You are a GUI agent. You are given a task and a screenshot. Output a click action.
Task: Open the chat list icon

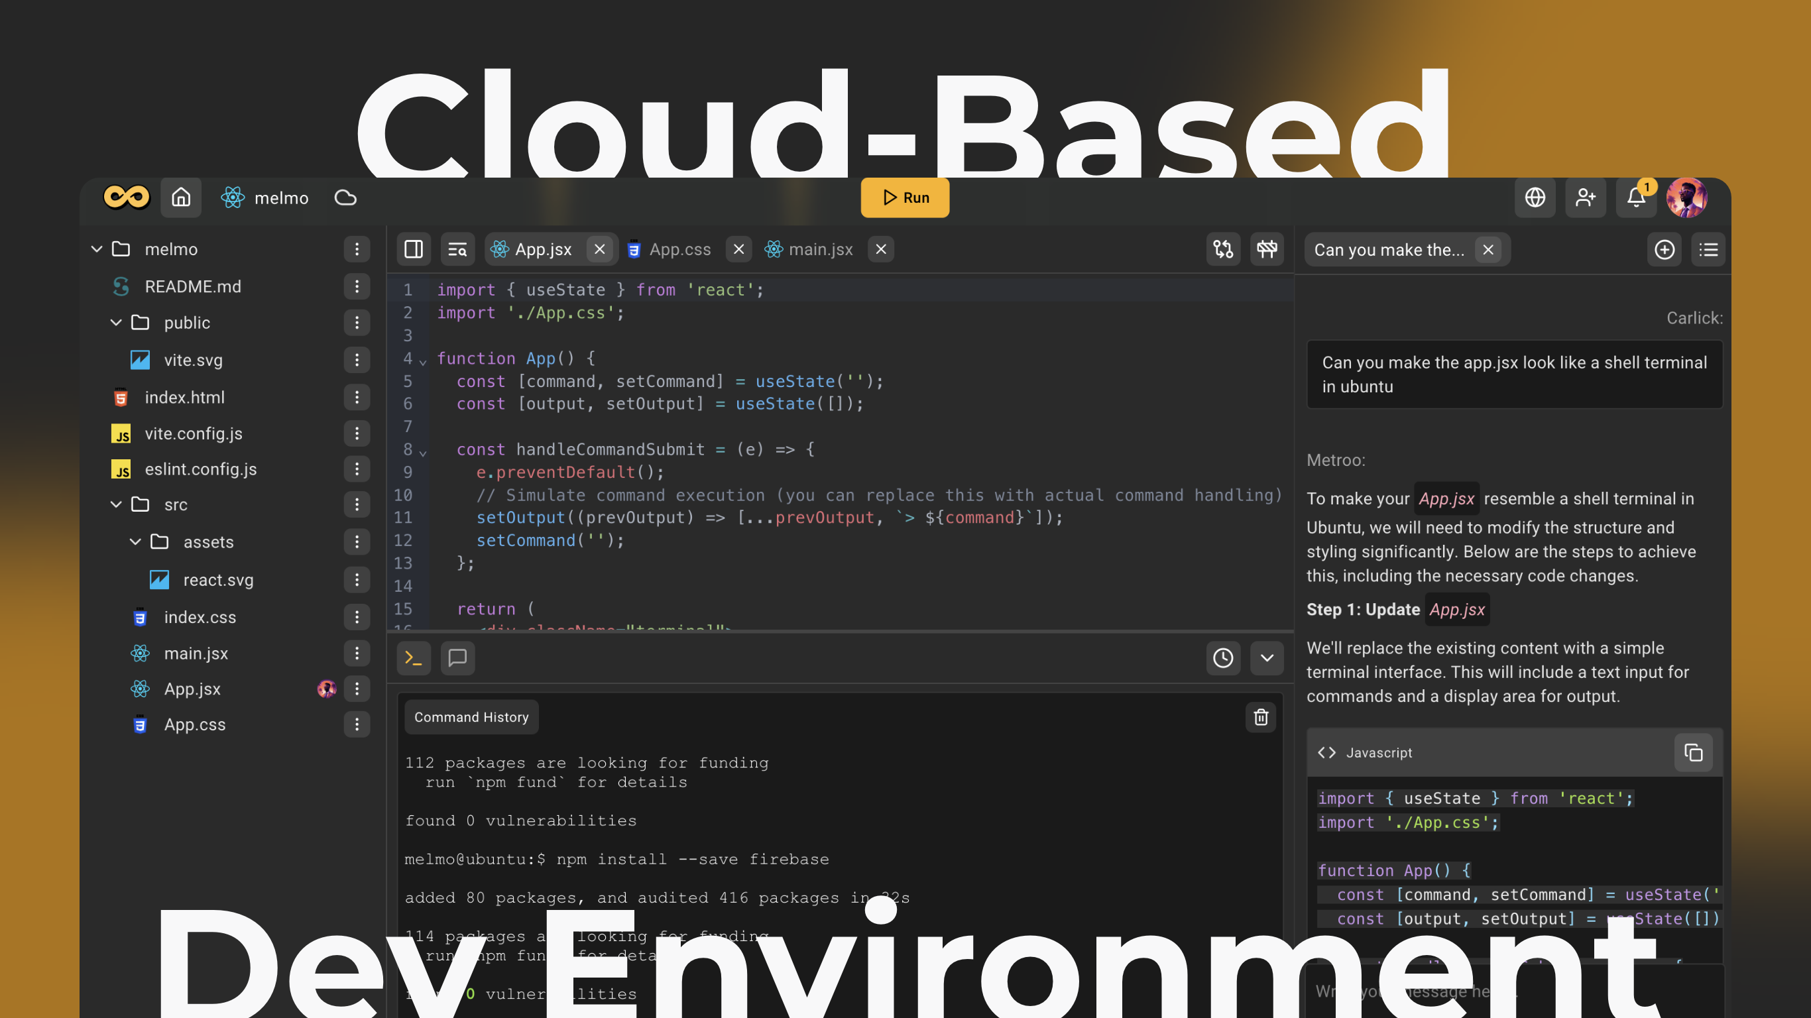pos(1708,250)
